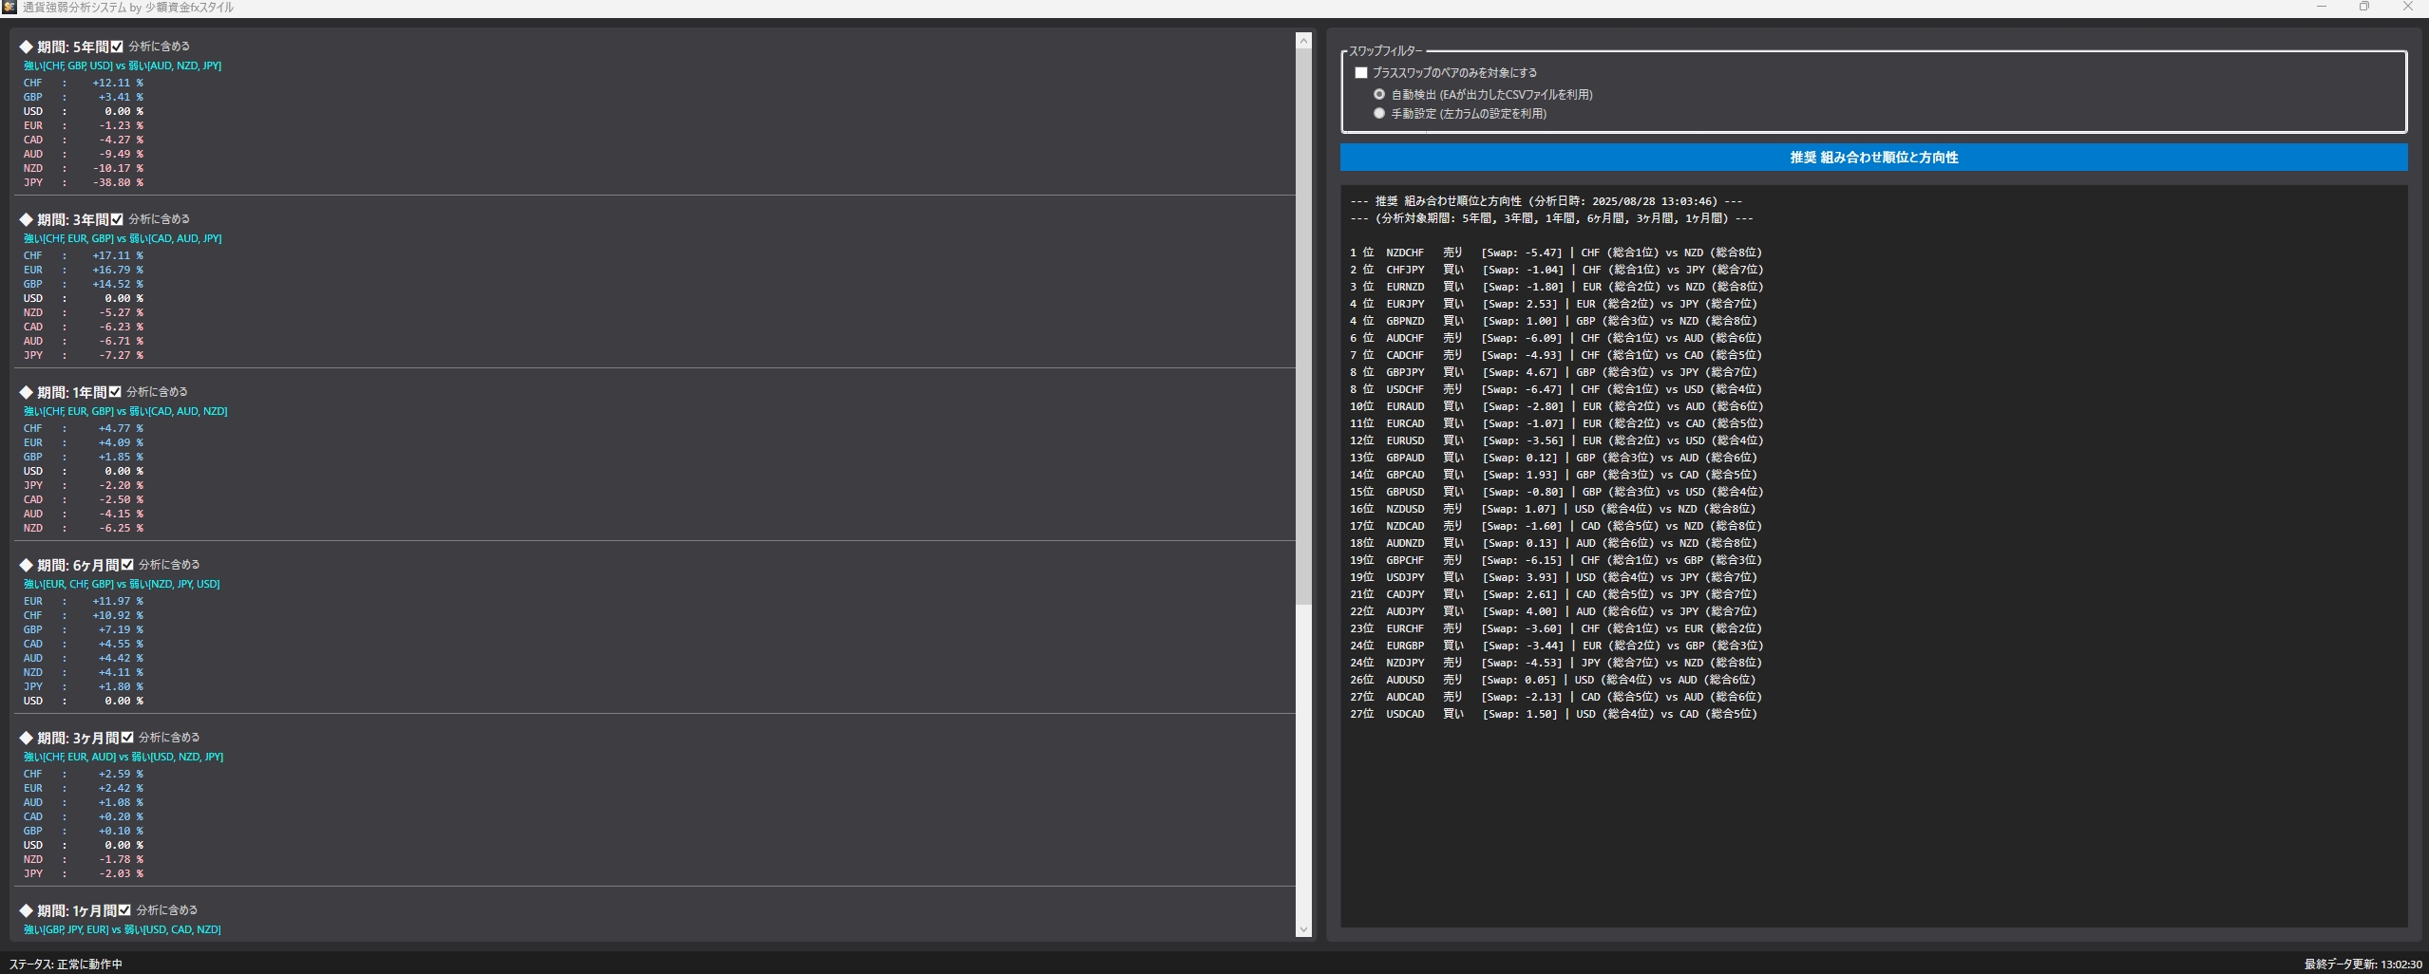Image resolution: width=2429 pixels, height=974 pixels.
Task: Click the ステータス: 正常に動作中 status text
Action: (x=66, y=965)
